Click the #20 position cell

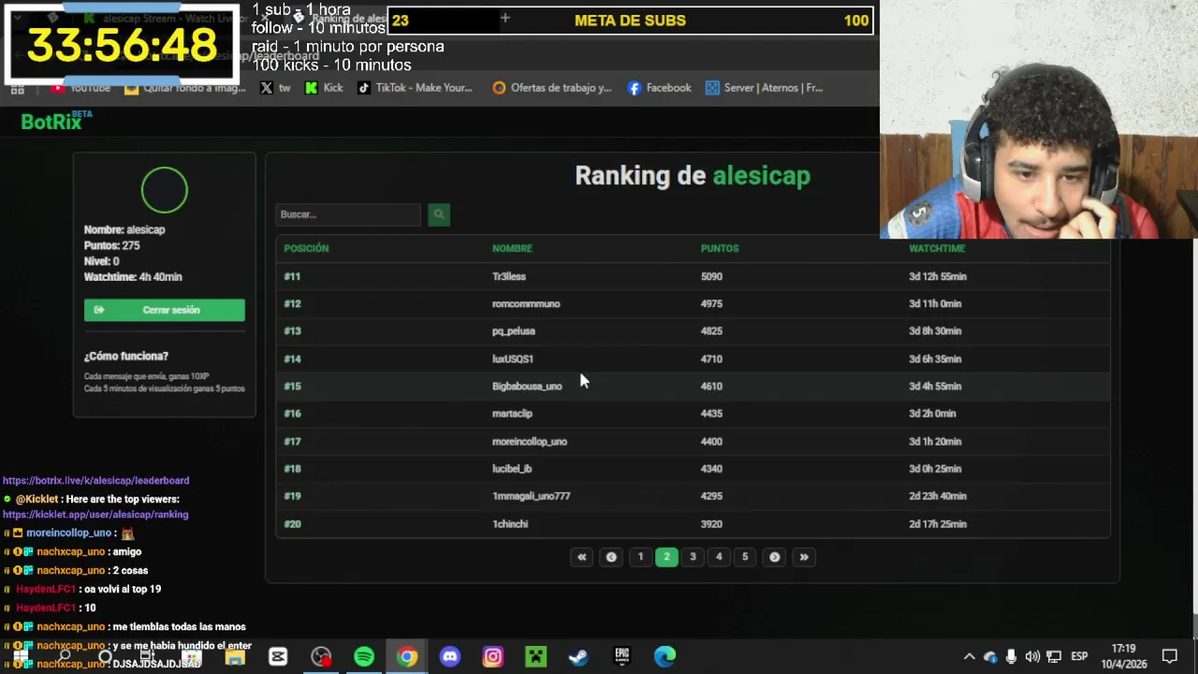click(292, 524)
